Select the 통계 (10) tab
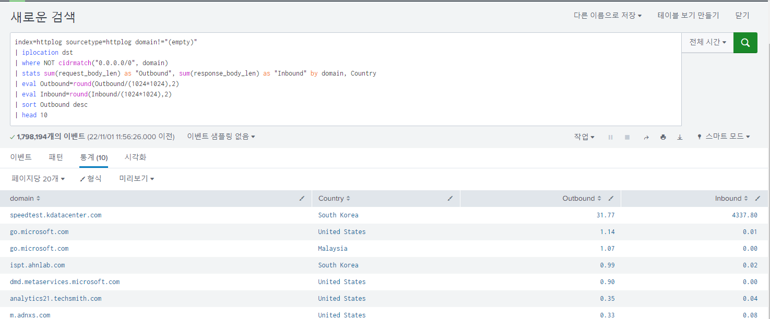The height and width of the screenshot is (319, 770). point(94,157)
